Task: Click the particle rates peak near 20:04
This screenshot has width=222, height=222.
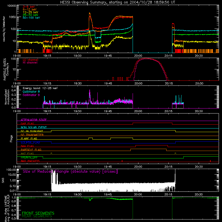Action: pyautogui.click(x=147, y=59)
